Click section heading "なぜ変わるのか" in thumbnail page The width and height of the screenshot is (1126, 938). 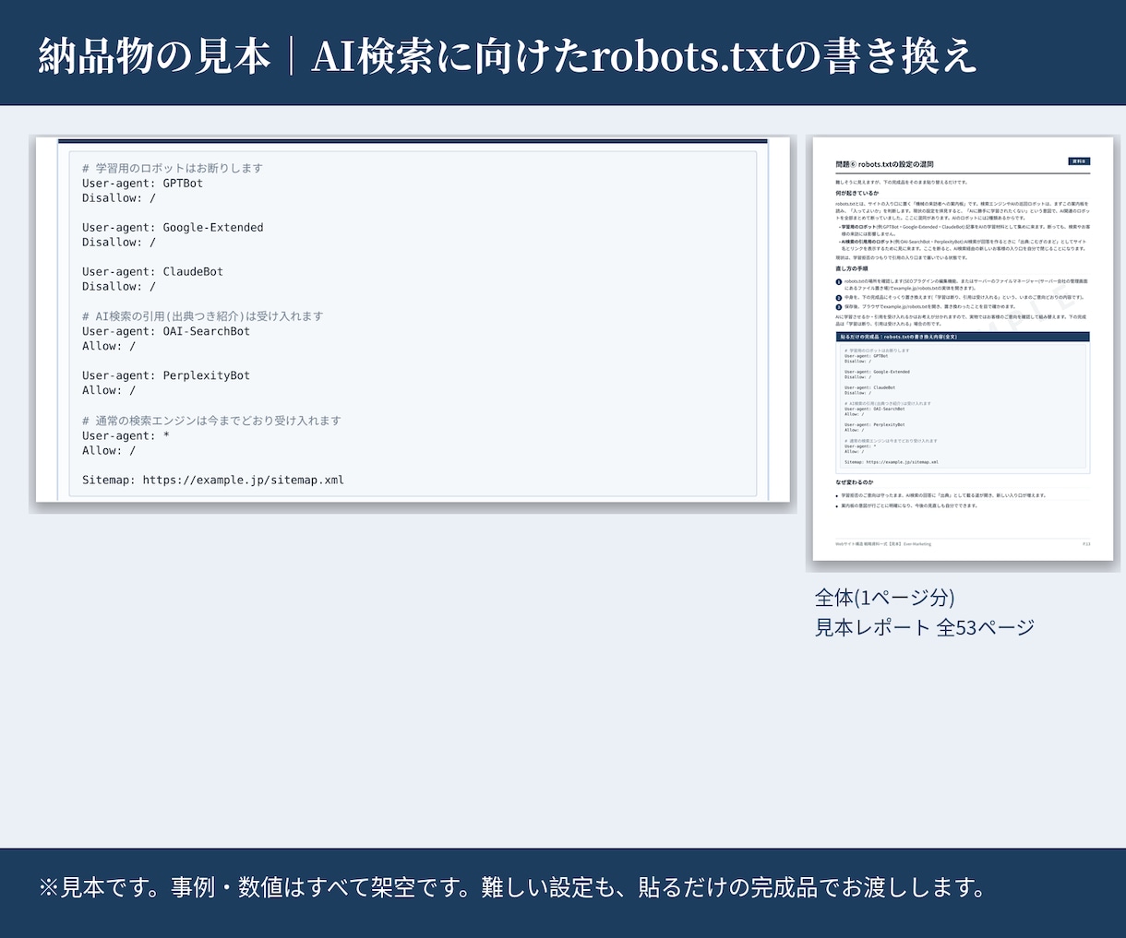tap(855, 482)
